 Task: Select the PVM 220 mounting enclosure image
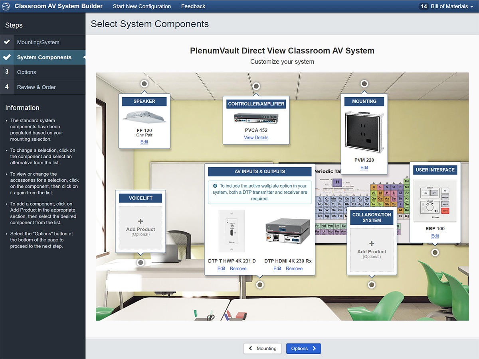pos(364,131)
